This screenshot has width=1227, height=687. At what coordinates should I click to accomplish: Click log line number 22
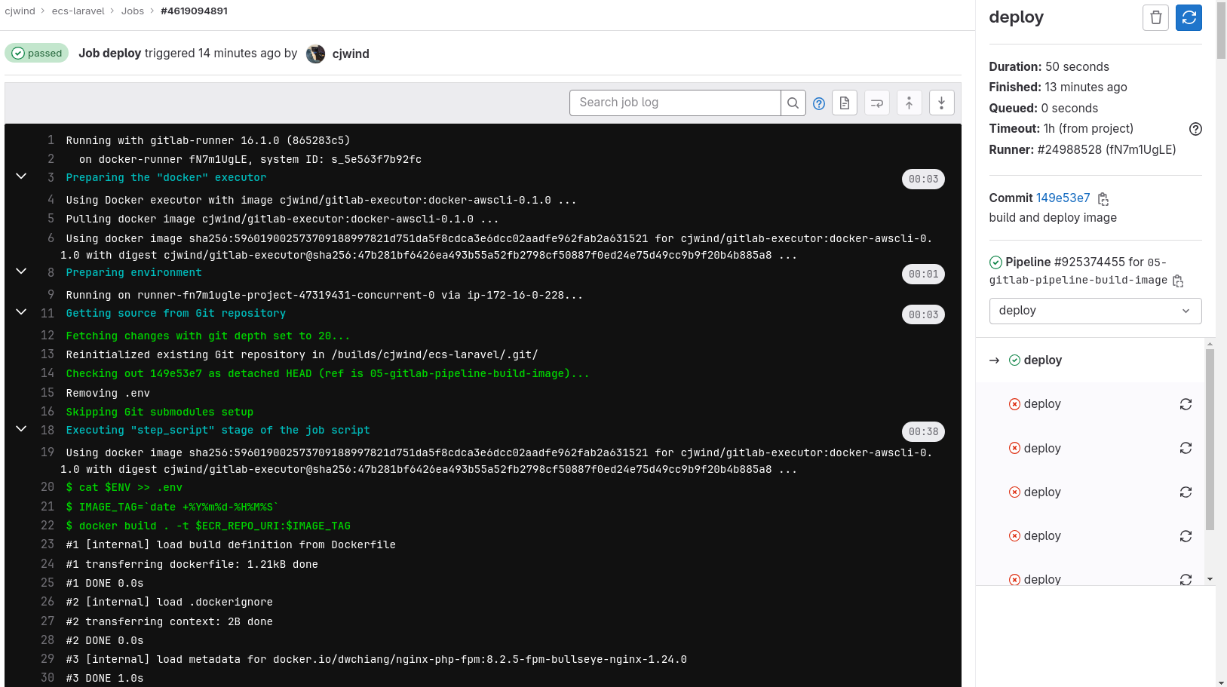[x=48, y=526]
